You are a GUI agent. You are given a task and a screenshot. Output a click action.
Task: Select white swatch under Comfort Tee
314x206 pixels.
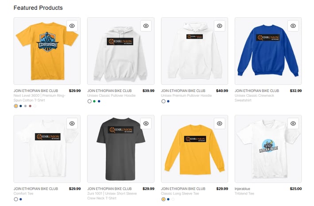16,199
